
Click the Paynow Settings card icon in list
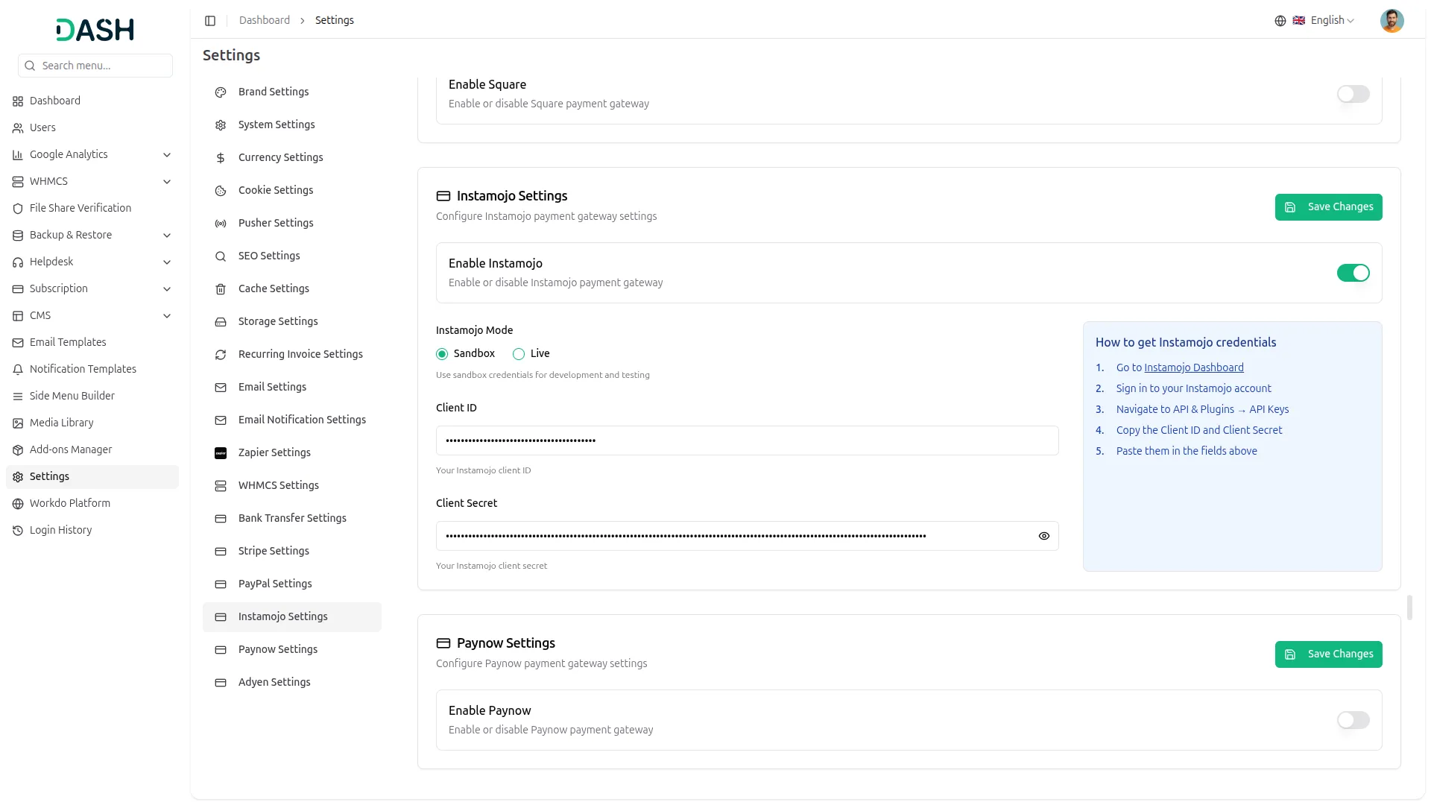(x=221, y=650)
